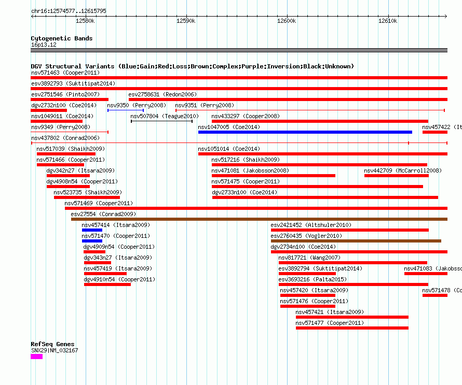Viewport: 462px width, 385px height.
Task: Select the blue nsv457414 gain bar
Action: (x=92, y=230)
